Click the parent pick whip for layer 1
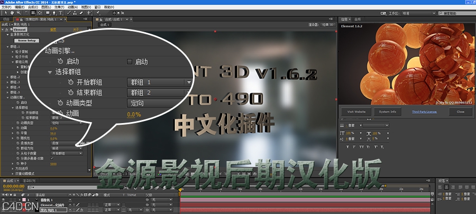This screenshot has height=214, width=476. 147,200
